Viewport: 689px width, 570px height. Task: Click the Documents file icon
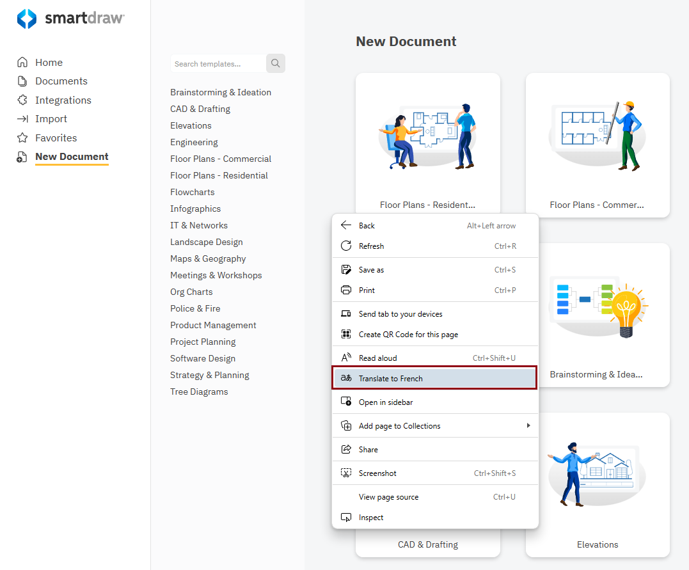(x=22, y=81)
